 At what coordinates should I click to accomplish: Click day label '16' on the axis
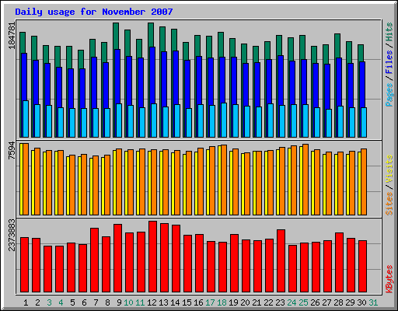(x=198, y=302)
